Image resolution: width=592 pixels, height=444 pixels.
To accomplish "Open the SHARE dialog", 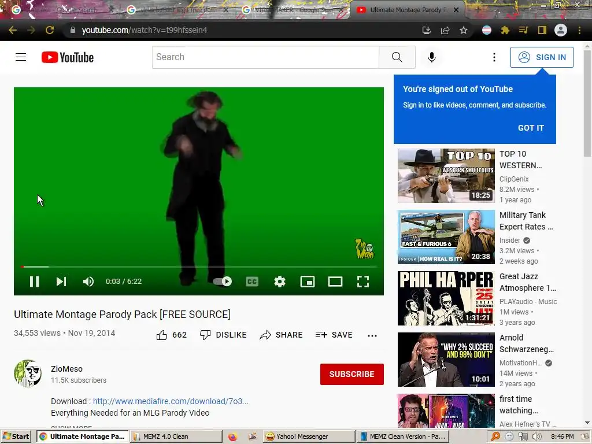I will [282, 335].
